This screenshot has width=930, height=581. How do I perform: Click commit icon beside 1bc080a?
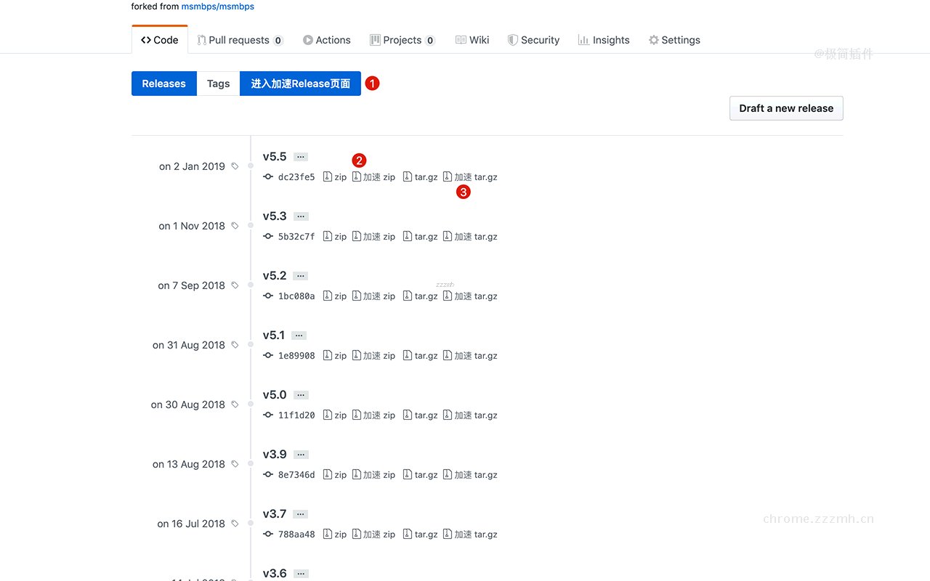268,296
